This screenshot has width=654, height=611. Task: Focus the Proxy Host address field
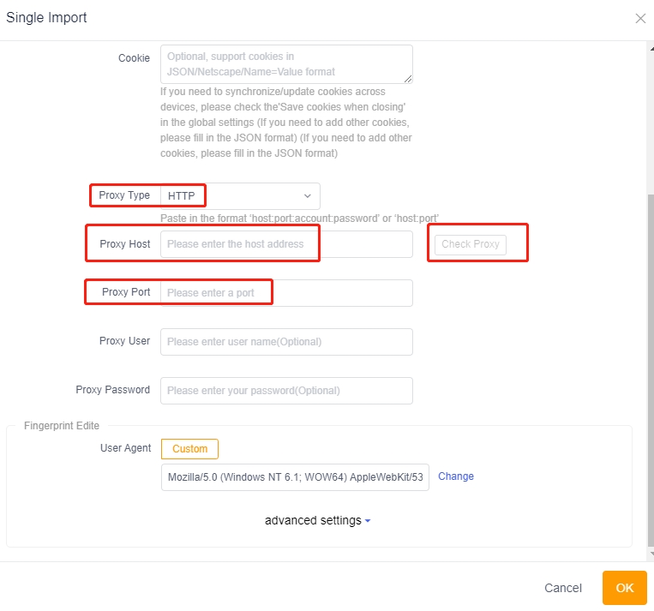coord(285,244)
